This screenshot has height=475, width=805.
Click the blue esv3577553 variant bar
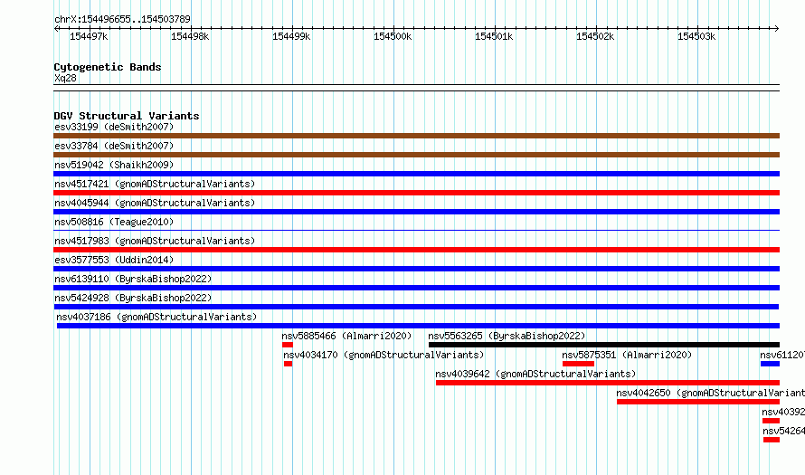pyautogui.click(x=416, y=269)
